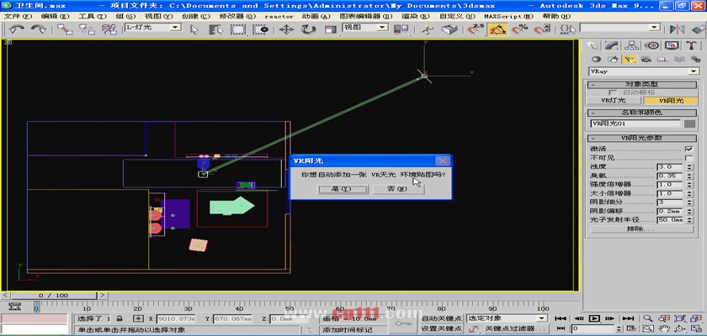The width and height of the screenshot is (707, 336).
Task: Click the VR阳光01 name field
Action: [635, 123]
